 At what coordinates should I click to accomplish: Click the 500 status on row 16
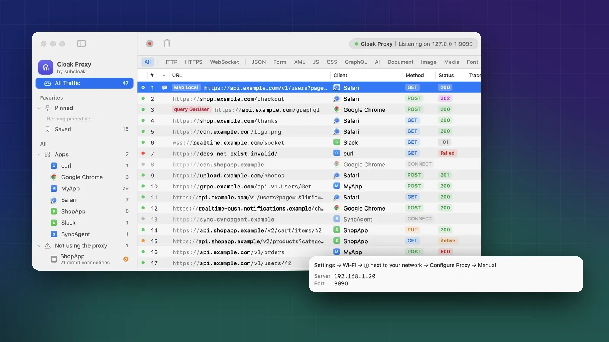click(445, 252)
